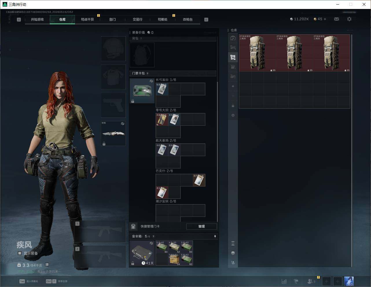Switch to the 特勤处 tab

pyautogui.click(x=163, y=19)
